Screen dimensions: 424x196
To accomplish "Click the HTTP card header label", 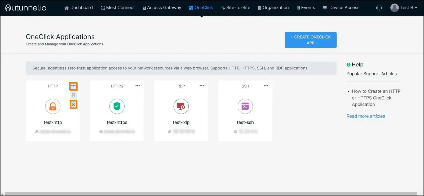I will [x=53, y=86].
